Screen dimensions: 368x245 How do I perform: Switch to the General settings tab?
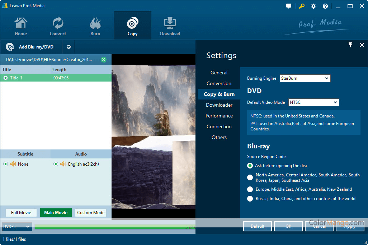tap(219, 73)
